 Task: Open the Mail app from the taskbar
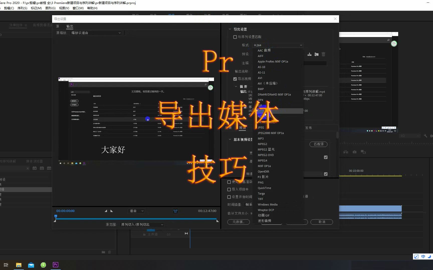31,265
